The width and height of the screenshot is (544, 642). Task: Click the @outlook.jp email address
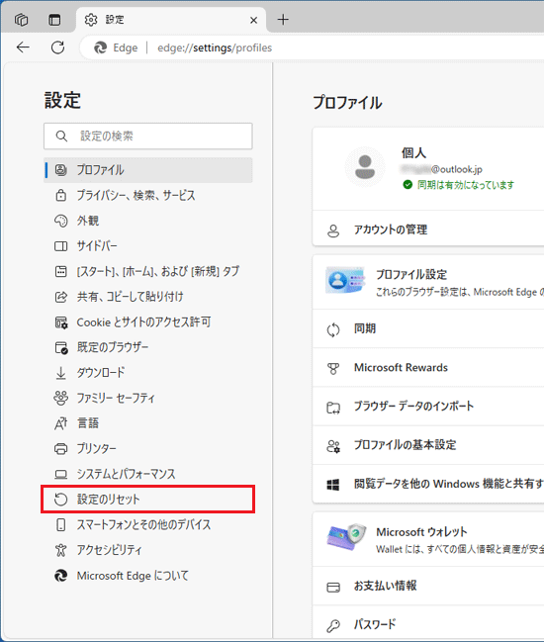442,169
